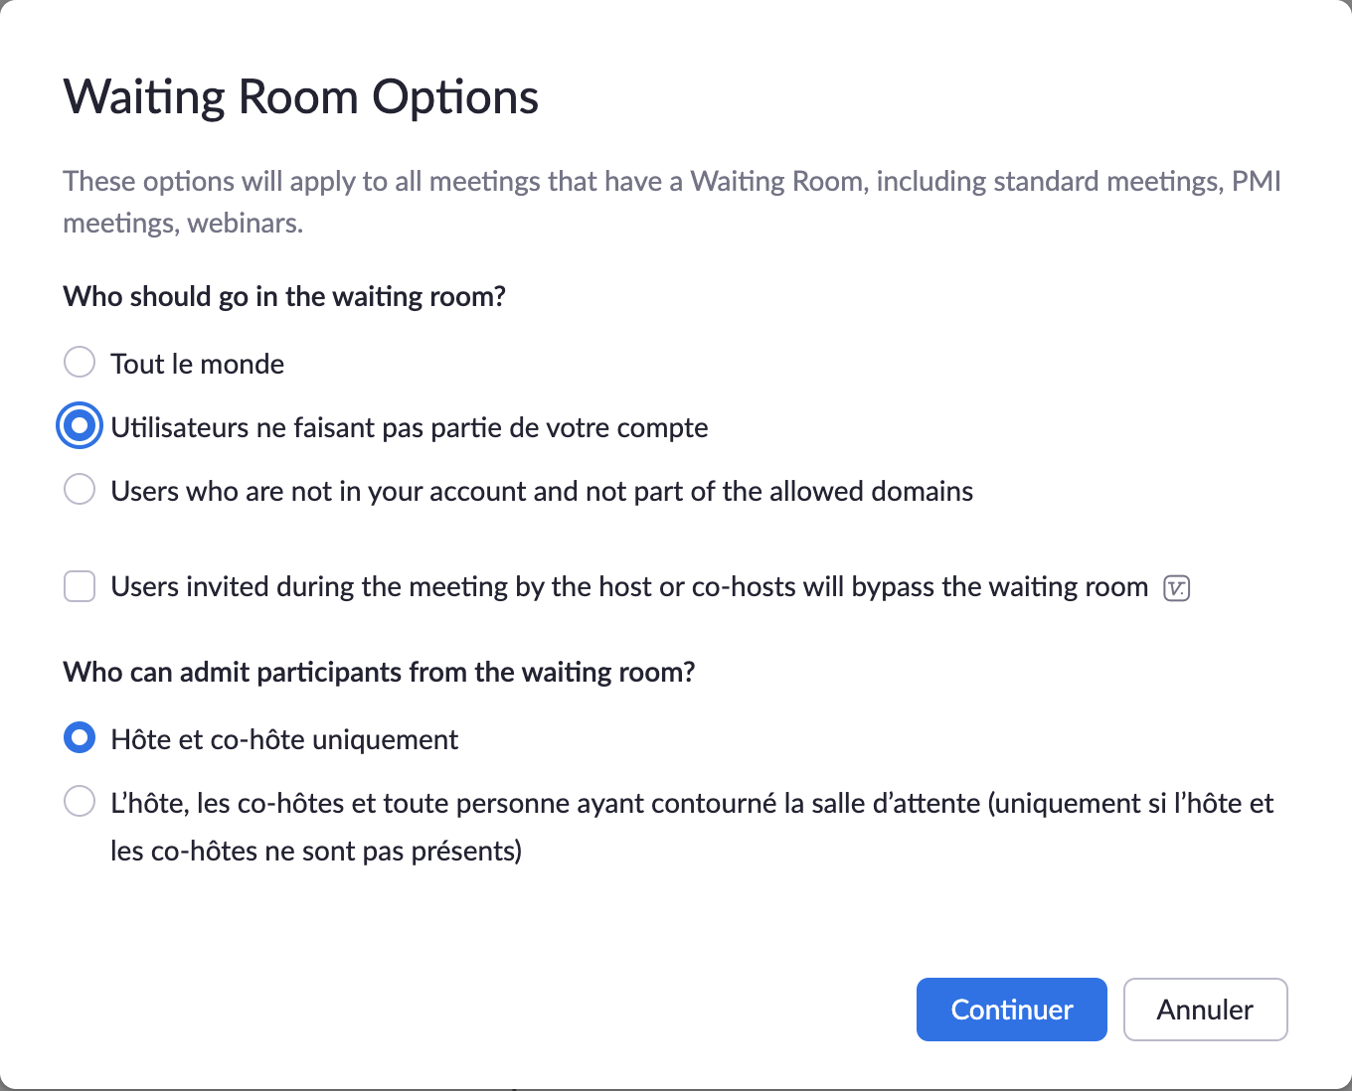The height and width of the screenshot is (1091, 1352).
Task: Click the 'Tout le monde' label text
Action: [x=197, y=364]
